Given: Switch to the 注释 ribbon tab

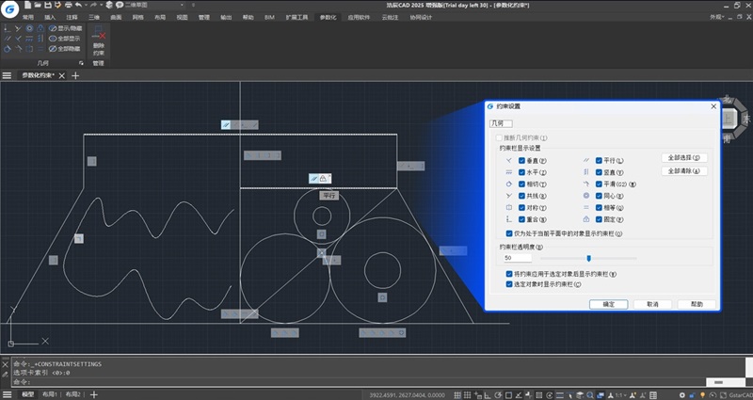Looking at the screenshot, I should click(x=72, y=17).
